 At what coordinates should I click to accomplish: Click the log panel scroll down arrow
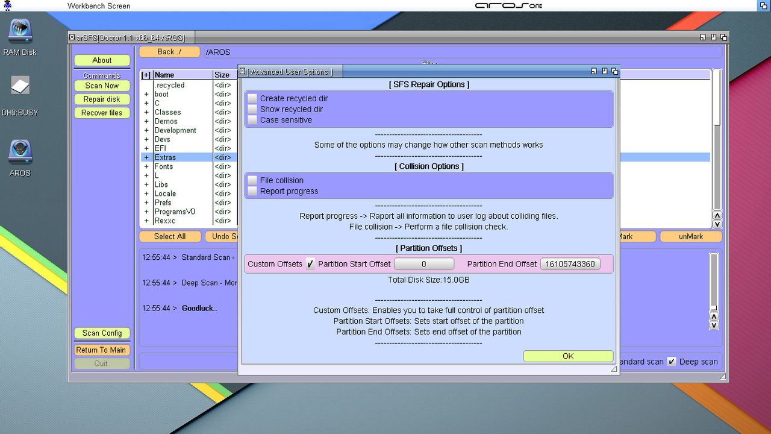tap(714, 325)
